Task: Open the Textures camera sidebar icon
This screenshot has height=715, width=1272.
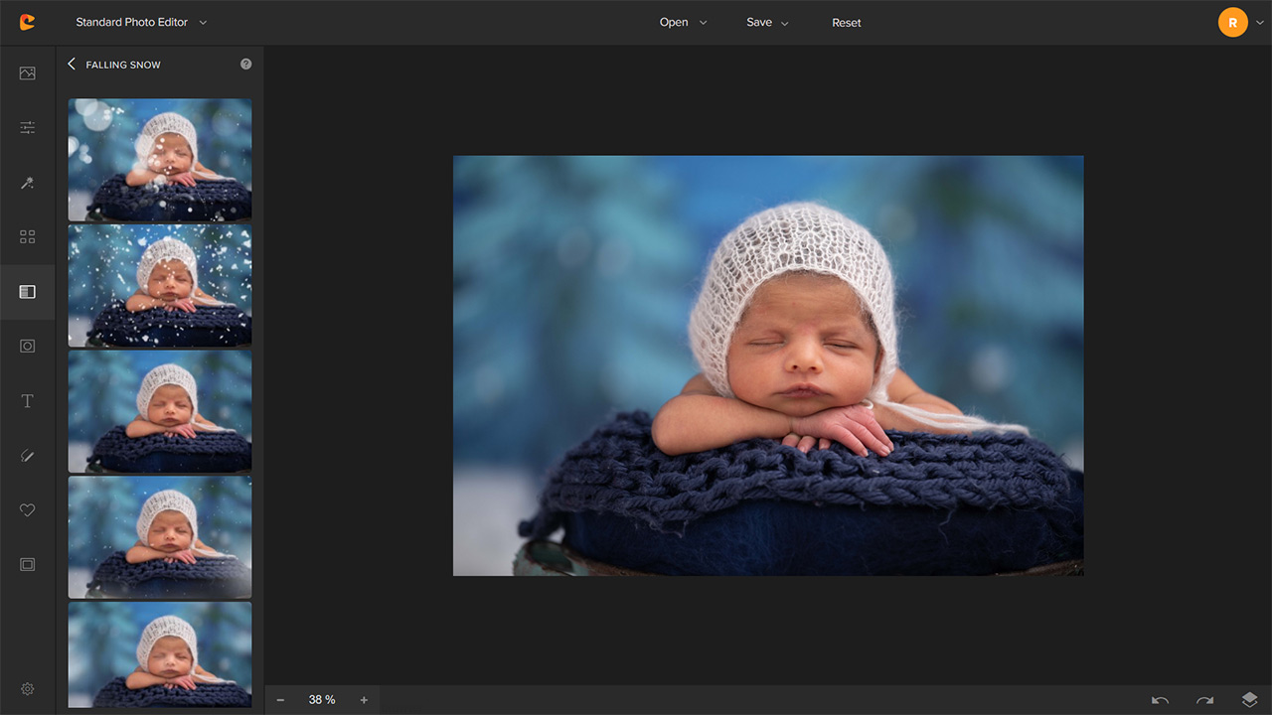Action: [x=27, y=346]
